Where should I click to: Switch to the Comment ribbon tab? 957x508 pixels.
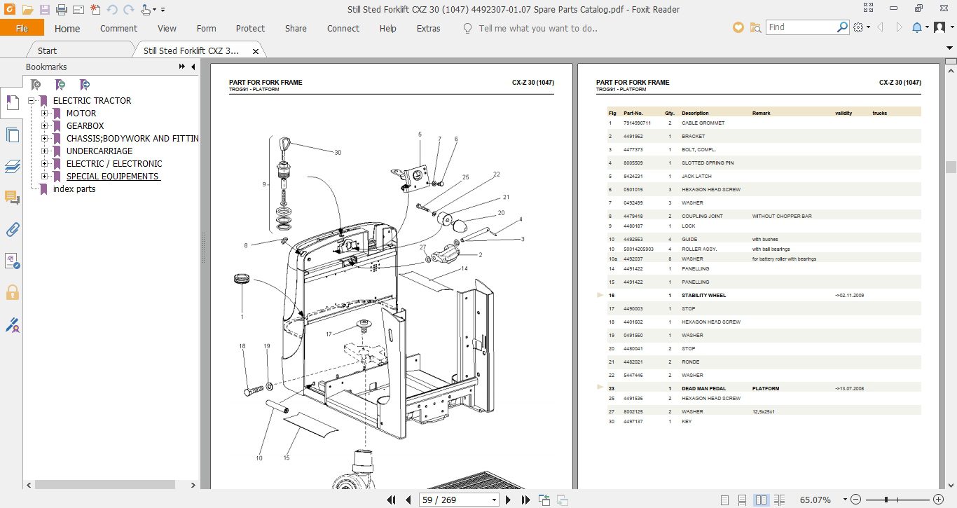(x=118, y=28)
